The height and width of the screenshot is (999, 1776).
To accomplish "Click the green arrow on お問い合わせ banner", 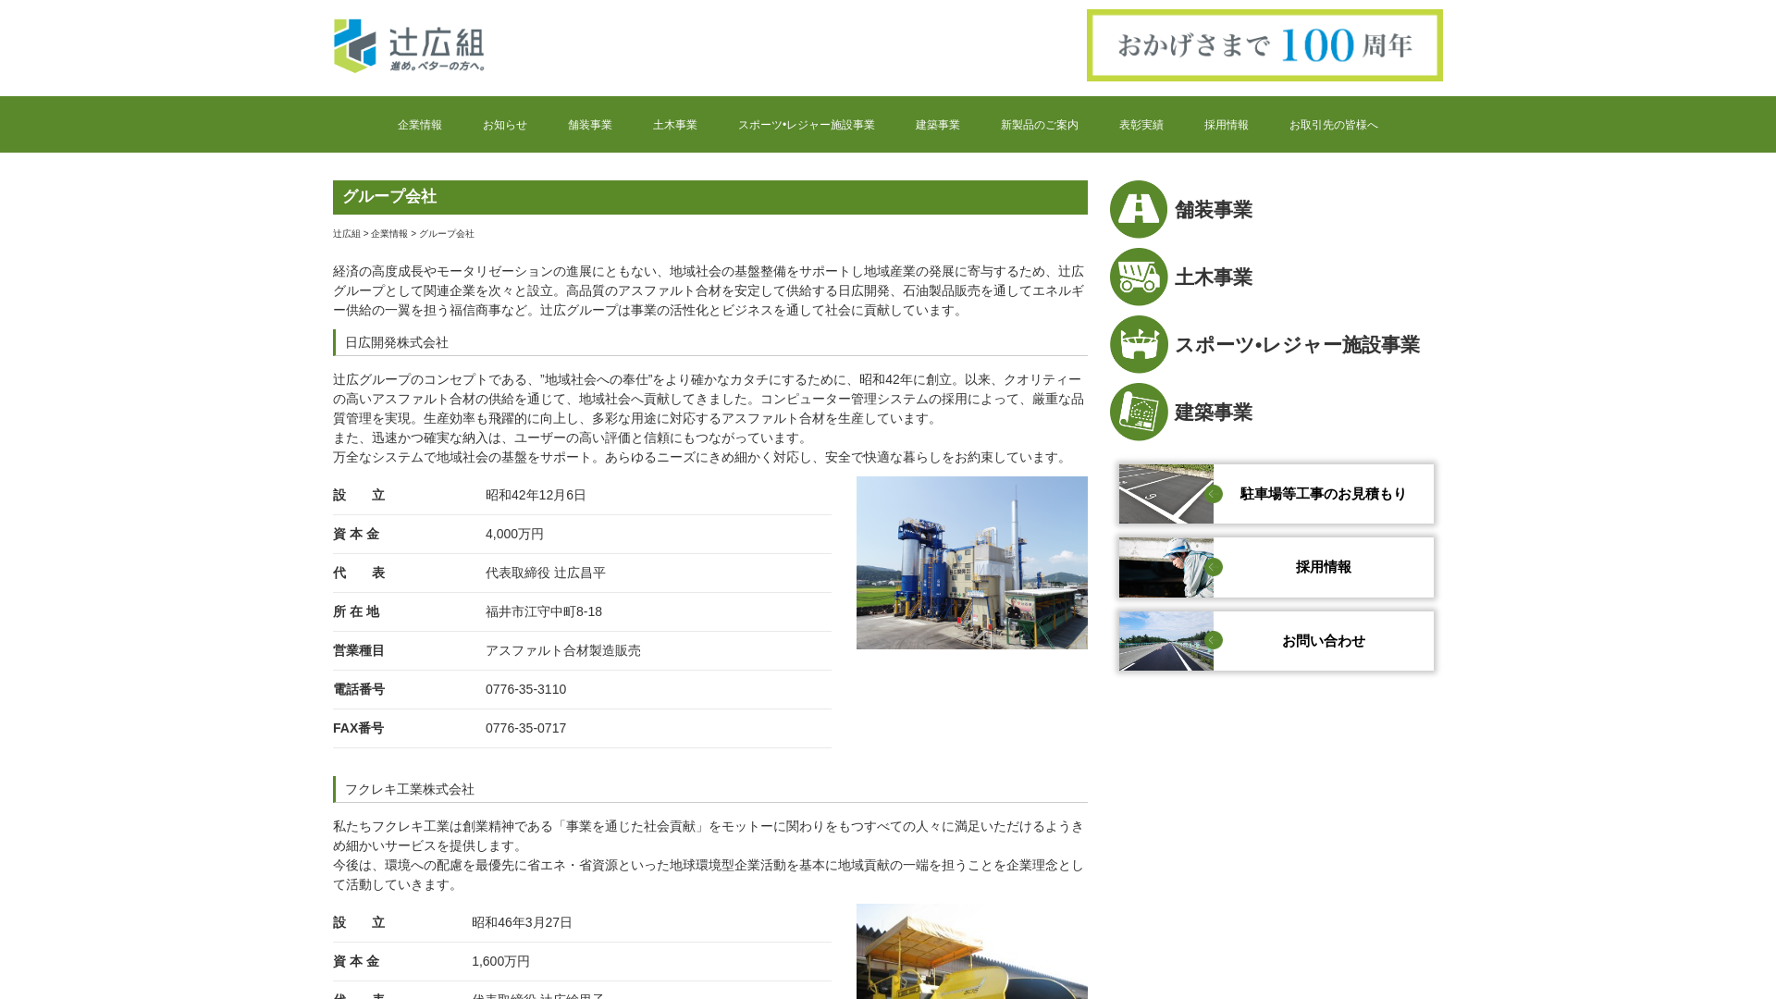I will coord(1215,640).
